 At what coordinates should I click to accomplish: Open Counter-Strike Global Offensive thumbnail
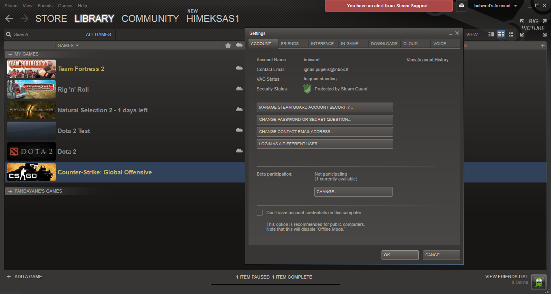pyautogui.click(x=32, y=172)
